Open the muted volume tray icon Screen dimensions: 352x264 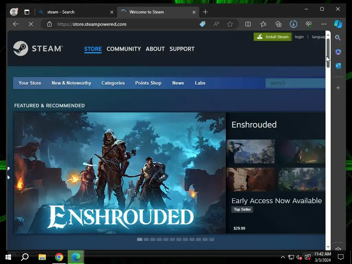pos(299,257)
